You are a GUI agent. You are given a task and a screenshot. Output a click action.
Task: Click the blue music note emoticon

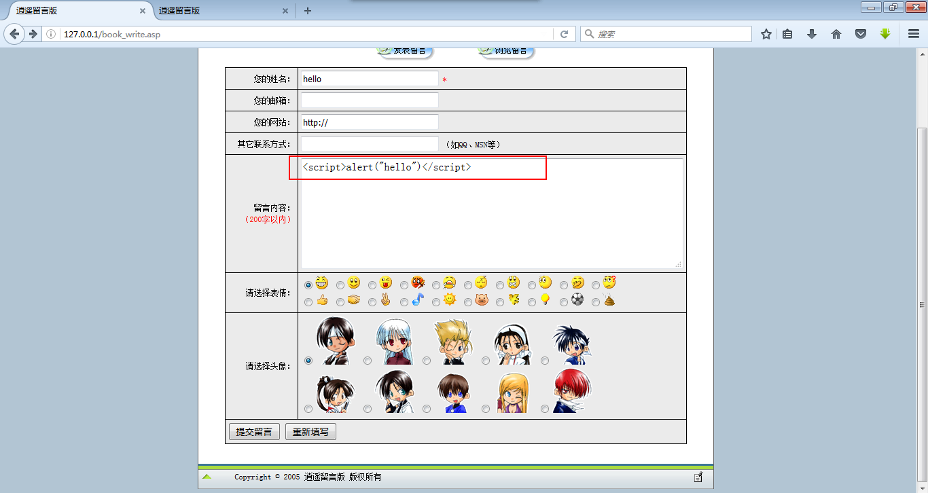tap(418, 299)
